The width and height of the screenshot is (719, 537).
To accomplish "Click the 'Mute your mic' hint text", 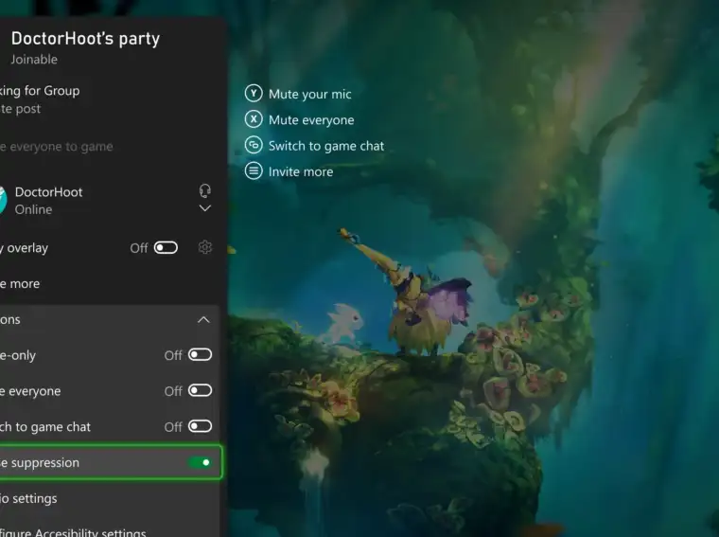I will [x=310, y=94].
